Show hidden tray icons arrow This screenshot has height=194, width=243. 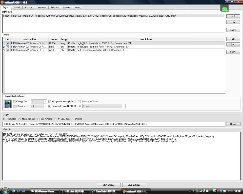pos(193,191)
